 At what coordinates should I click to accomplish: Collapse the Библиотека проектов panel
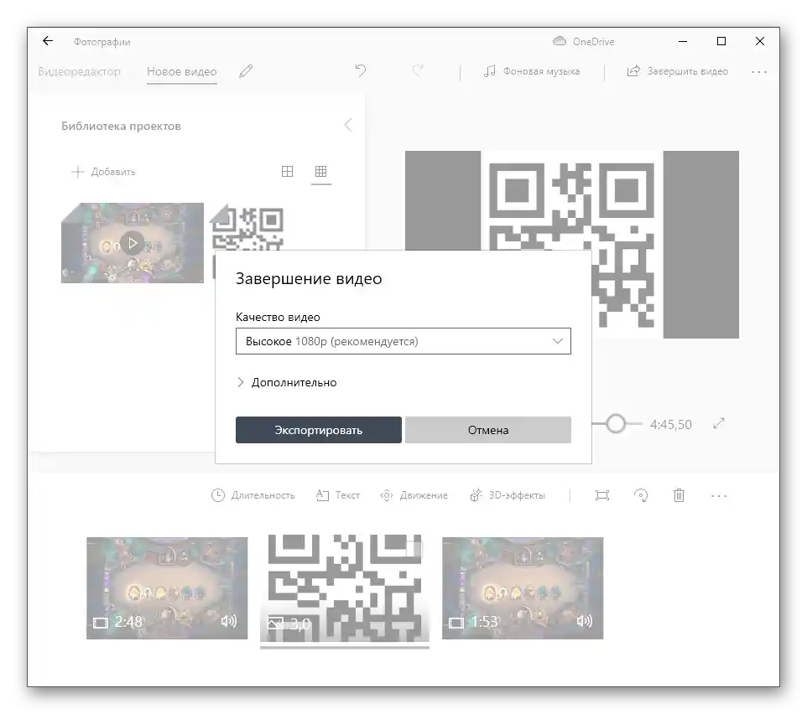(348, 125)
